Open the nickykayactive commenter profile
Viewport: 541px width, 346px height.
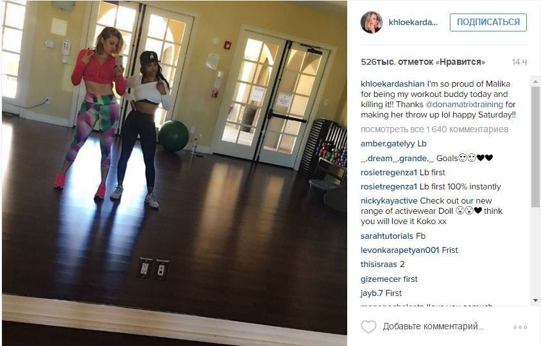pyautogui.click(x=389, y=201)
